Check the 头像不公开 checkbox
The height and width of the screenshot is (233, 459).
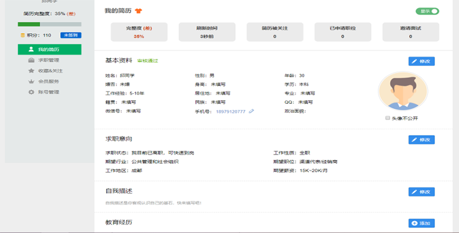pyautogui.click(x=388, y=118)
